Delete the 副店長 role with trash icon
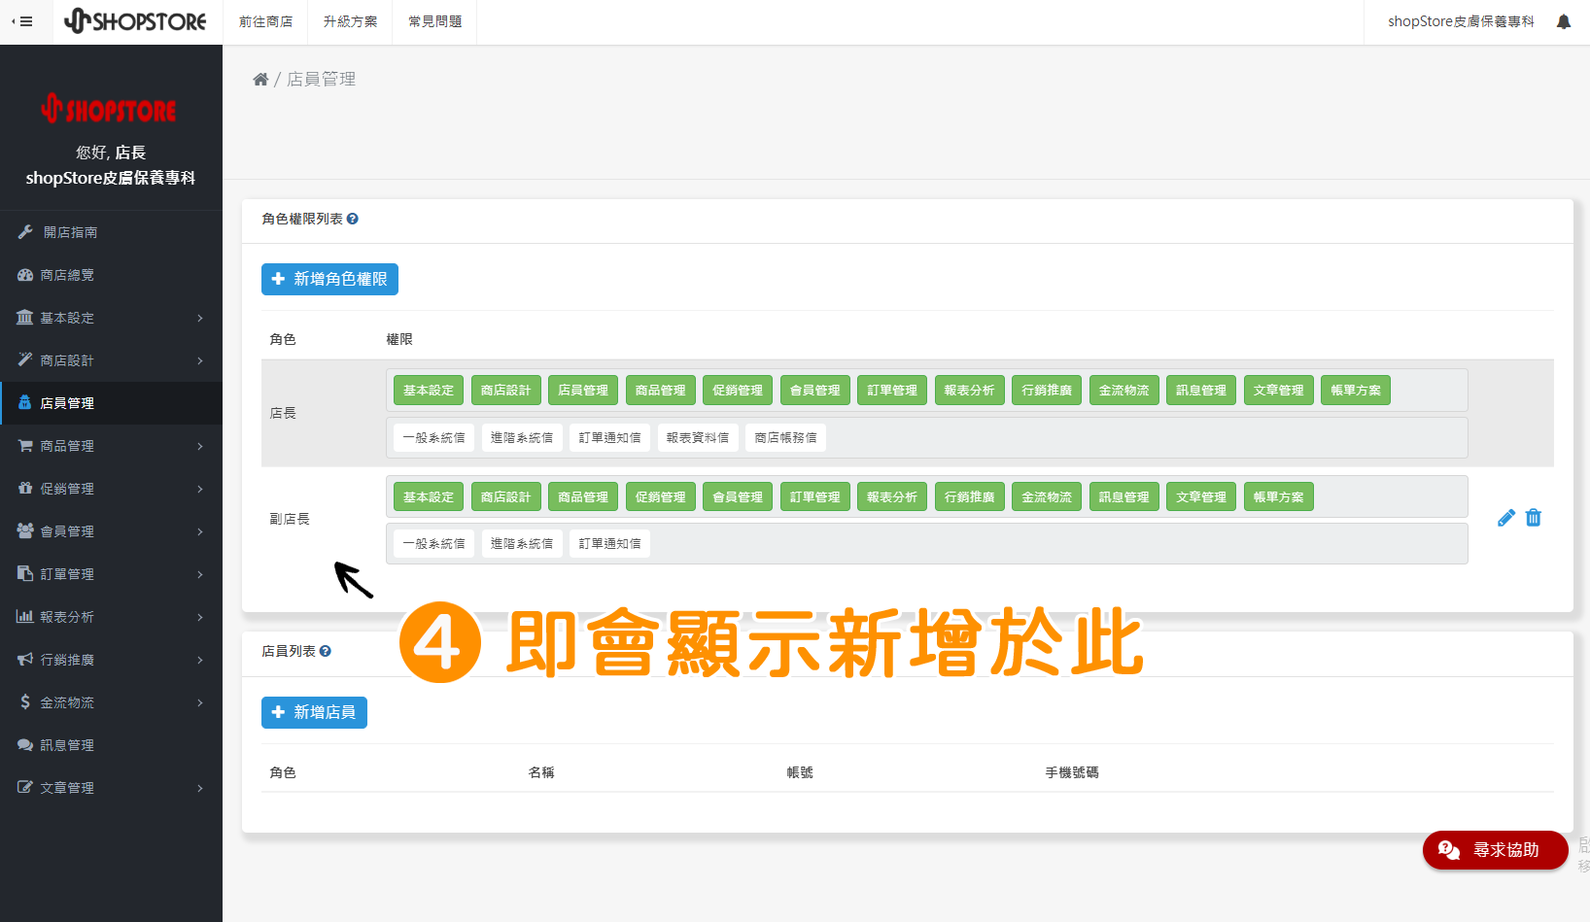The width and height of the screenshot is (1590, 922). point(1534,518)
